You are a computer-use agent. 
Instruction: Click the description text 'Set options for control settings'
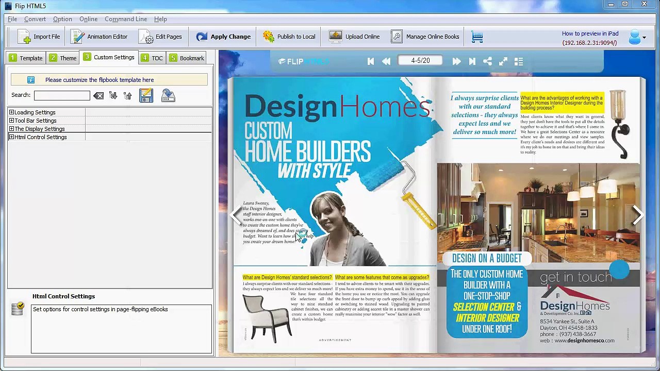[100, 309]
